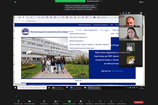The width and height of the screenshot is (158, 105).
Task: Close the shared content tooltip popup
Action: tap(96, 5)
